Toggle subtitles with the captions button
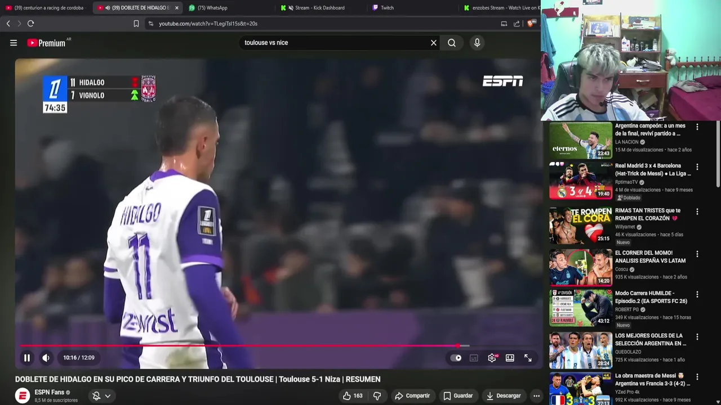The height and width of the screenshot is (405, 721). point(474,358)
